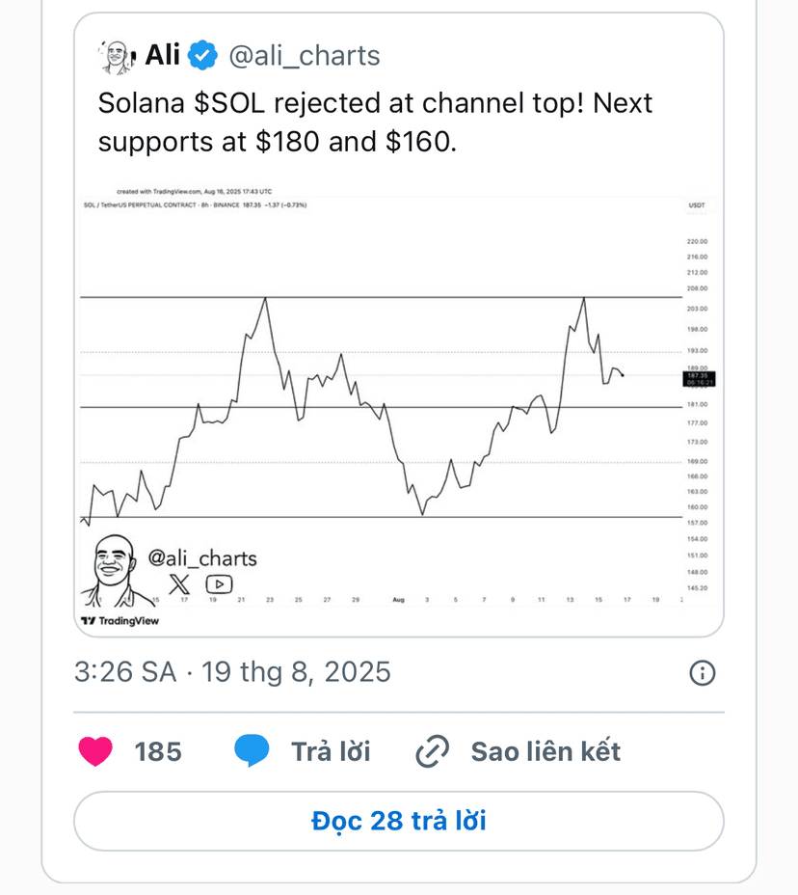Open the @ali_charts handle link
798x895 pixels.
coord(304,56)
